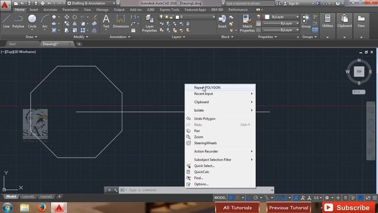Click the Match Properties icon
378x213 pixels.
[x=247, y=24]
